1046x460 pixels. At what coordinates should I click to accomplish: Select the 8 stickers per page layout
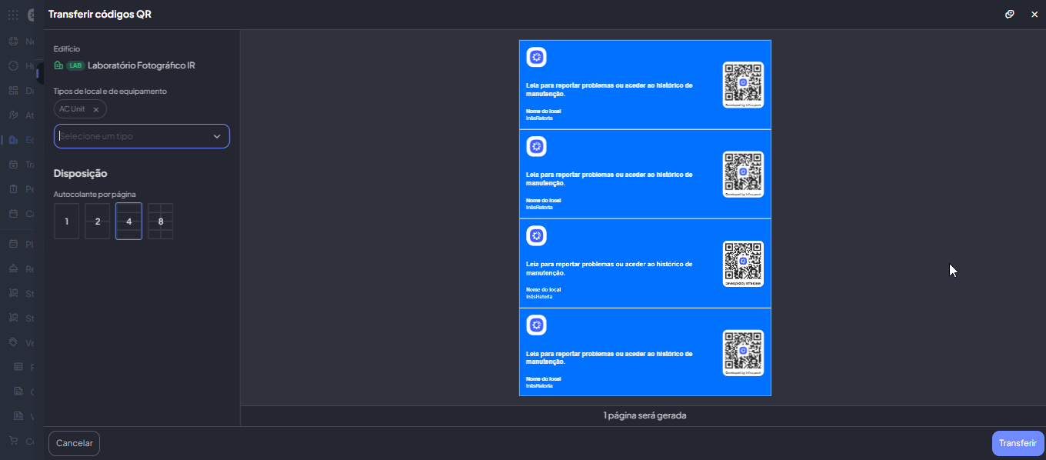161,222
